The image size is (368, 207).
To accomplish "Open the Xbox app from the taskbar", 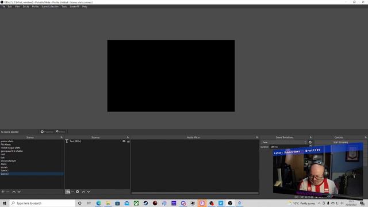I will 136,203.
